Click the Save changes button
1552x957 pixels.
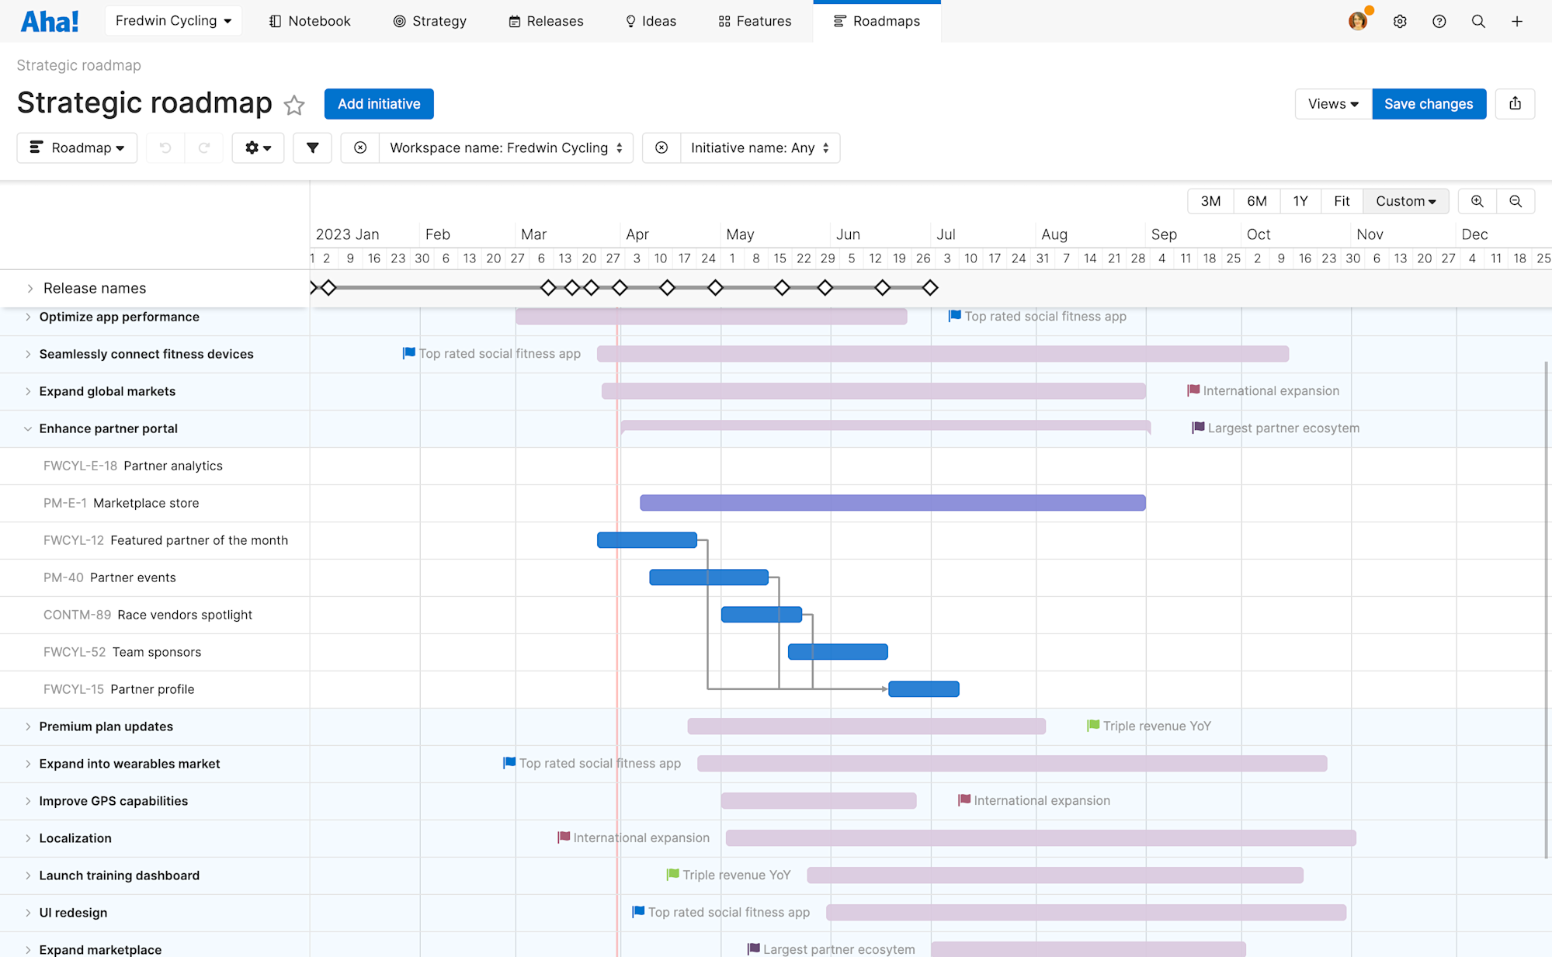1429,103
